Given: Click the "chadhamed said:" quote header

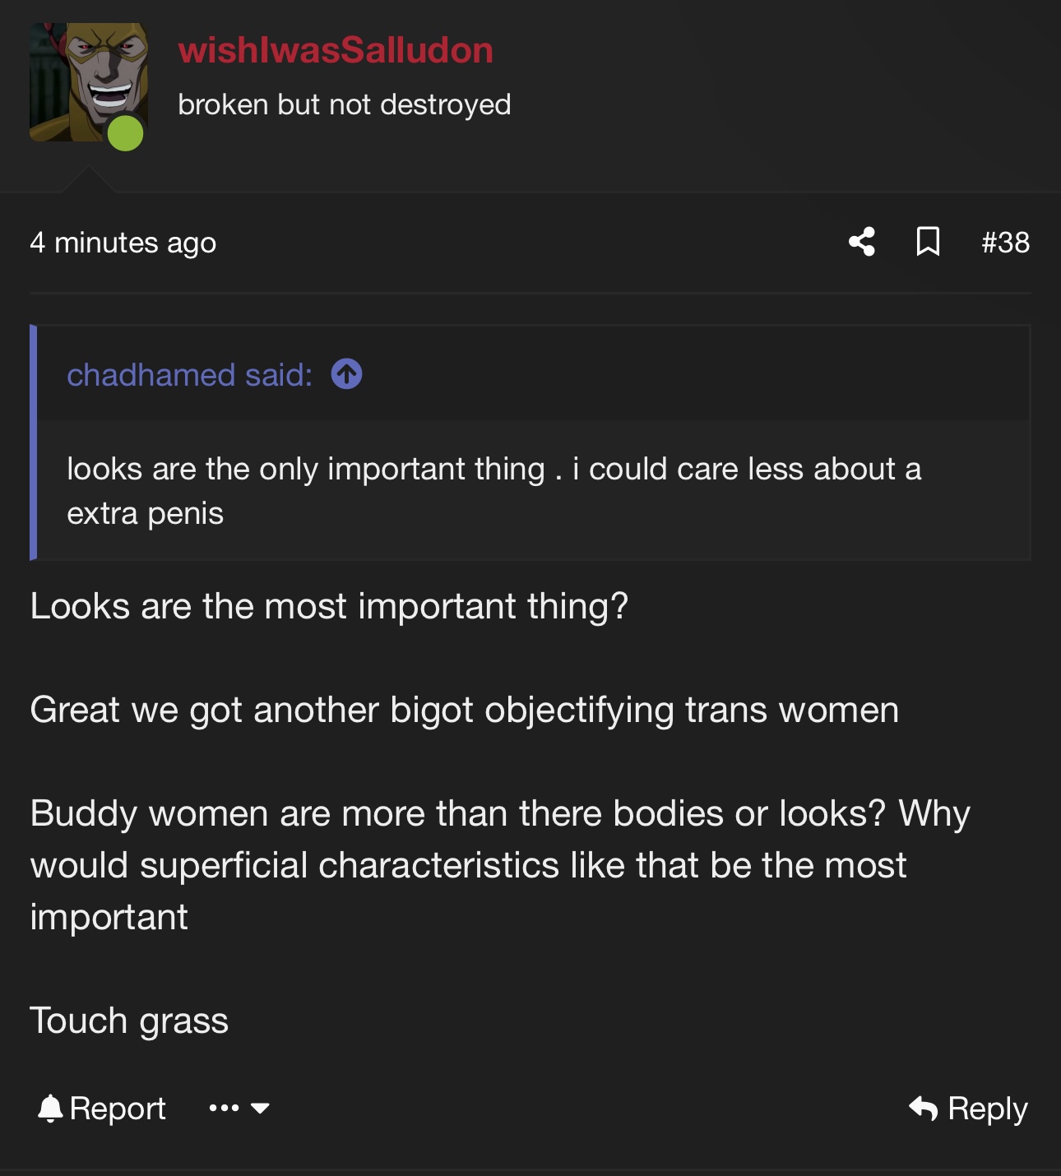Looking at the screenshot, I should [x=190, y=375].
